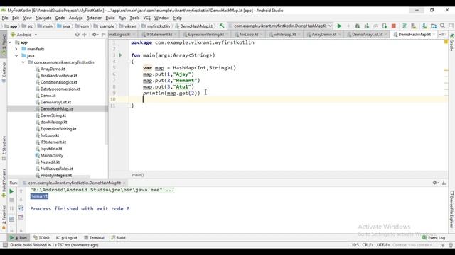The width and height of the screenshot is (455, 255).
Task: Open Run panel settings gear icon
Action: [435, 183]
